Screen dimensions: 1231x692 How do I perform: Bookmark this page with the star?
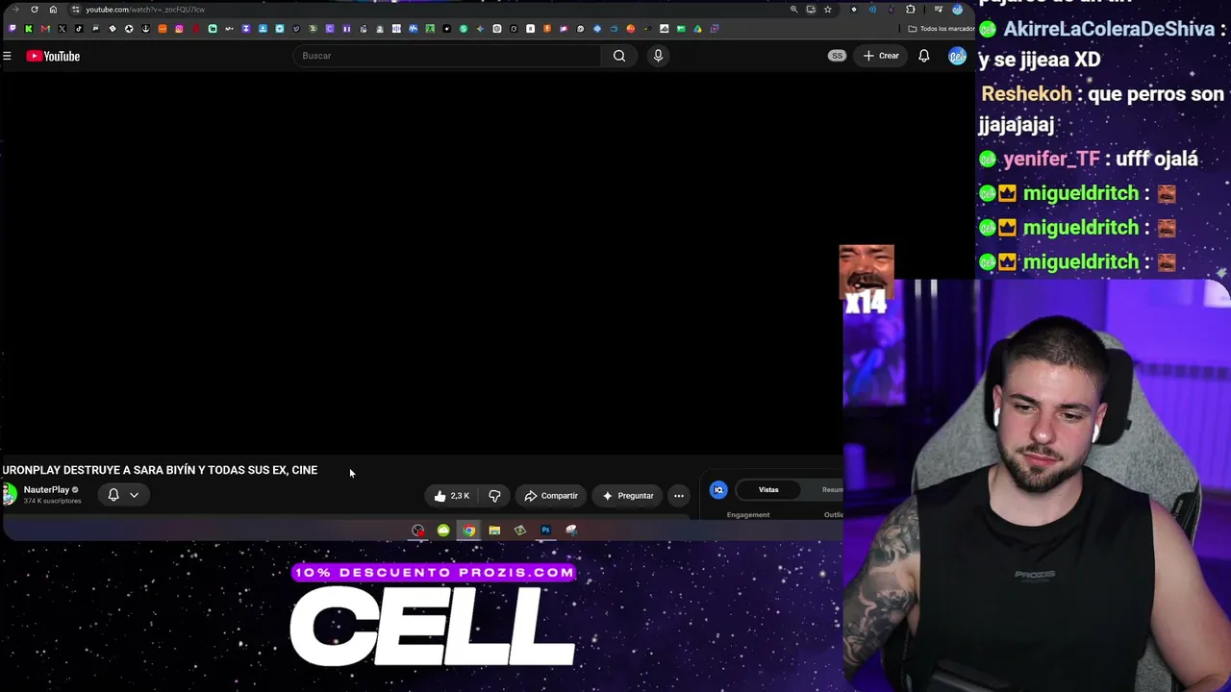pyautogui.click(x=827, y=10)
